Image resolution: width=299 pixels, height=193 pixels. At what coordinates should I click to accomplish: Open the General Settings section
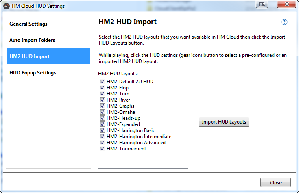pos(28,24)
